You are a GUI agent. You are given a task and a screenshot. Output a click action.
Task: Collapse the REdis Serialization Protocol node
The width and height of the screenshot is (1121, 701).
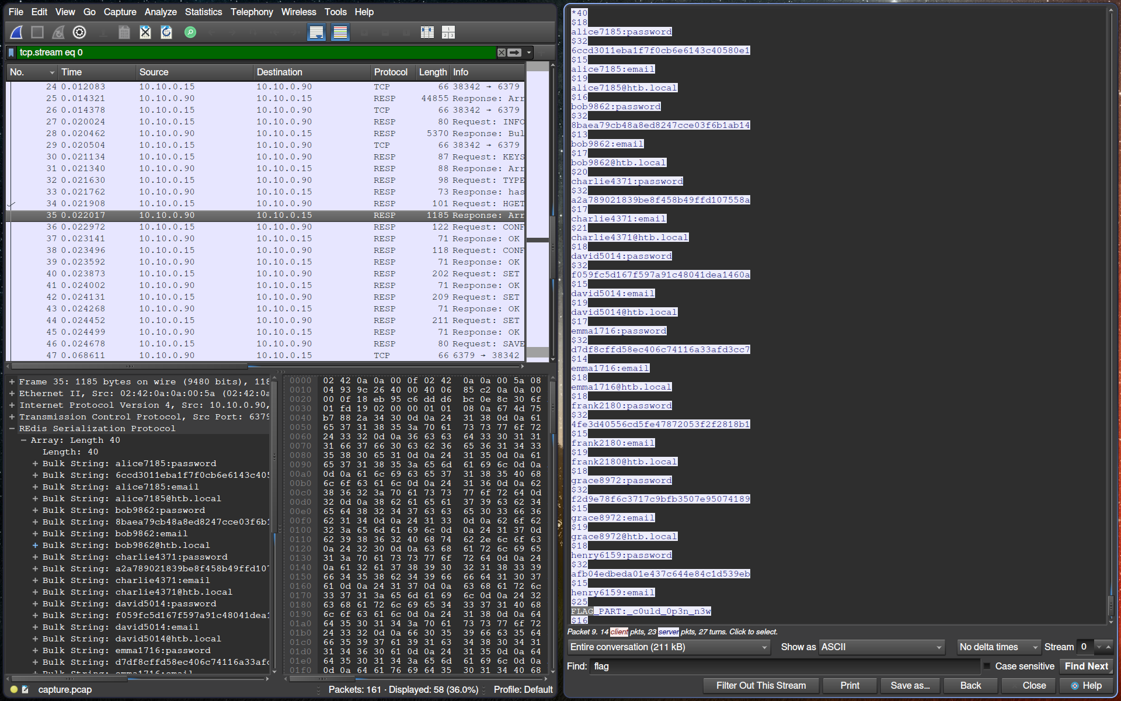tap(12, 429)
